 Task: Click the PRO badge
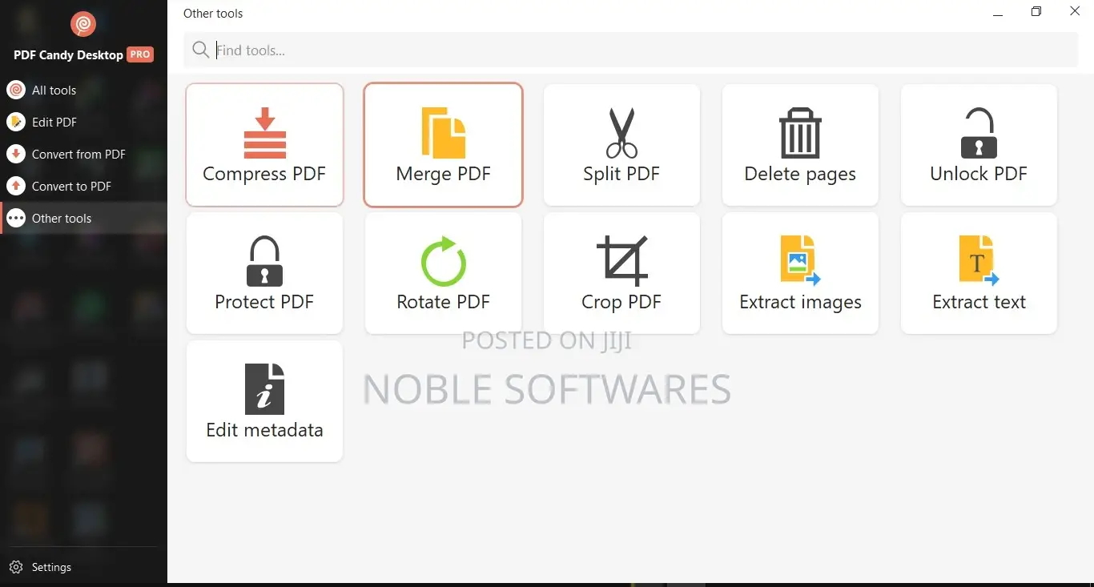140,54
